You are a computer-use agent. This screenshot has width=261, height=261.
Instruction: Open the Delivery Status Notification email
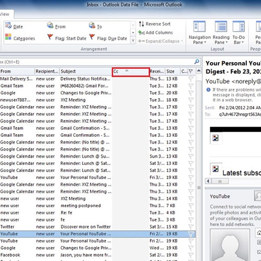(98, 79)
